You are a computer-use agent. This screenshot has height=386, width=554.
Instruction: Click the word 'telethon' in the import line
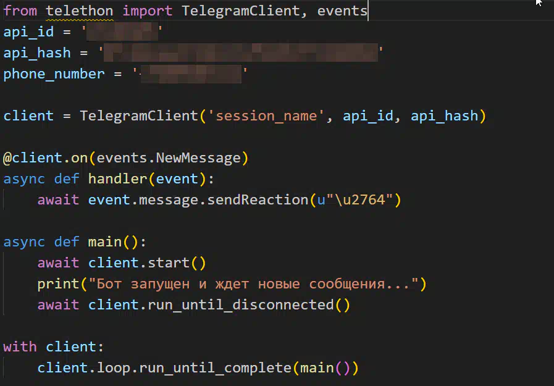[x=80, y=11]
